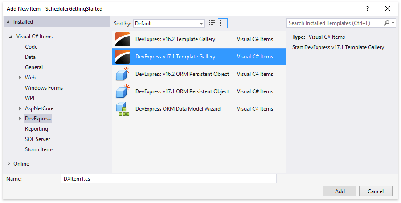The width and height of the screenshot is (401, 203).
Task: Click the v17.1 ORM Persistent Object cube icon
Action: (x=123, y=91)
